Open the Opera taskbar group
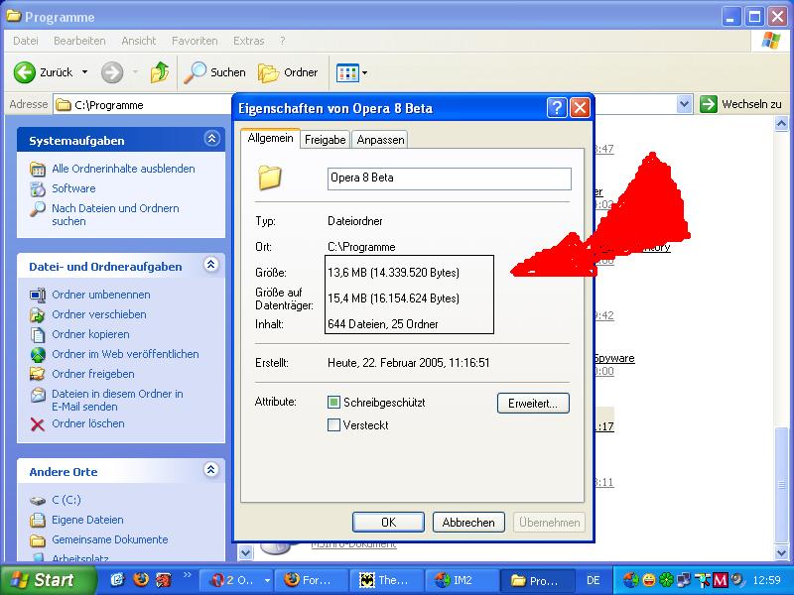The height and width of the screenshot is (595, 794). tap(236, 580)
